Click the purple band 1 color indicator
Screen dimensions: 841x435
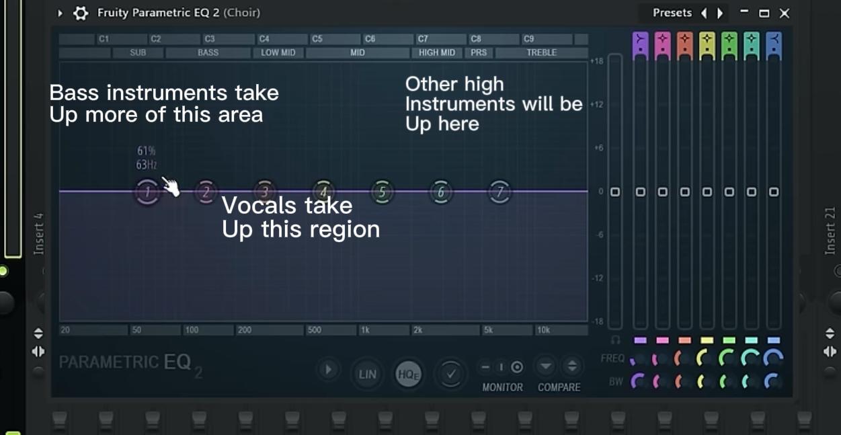point(641,340)
